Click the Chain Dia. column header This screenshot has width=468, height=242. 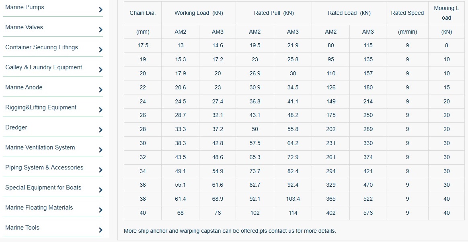(143, 13)
